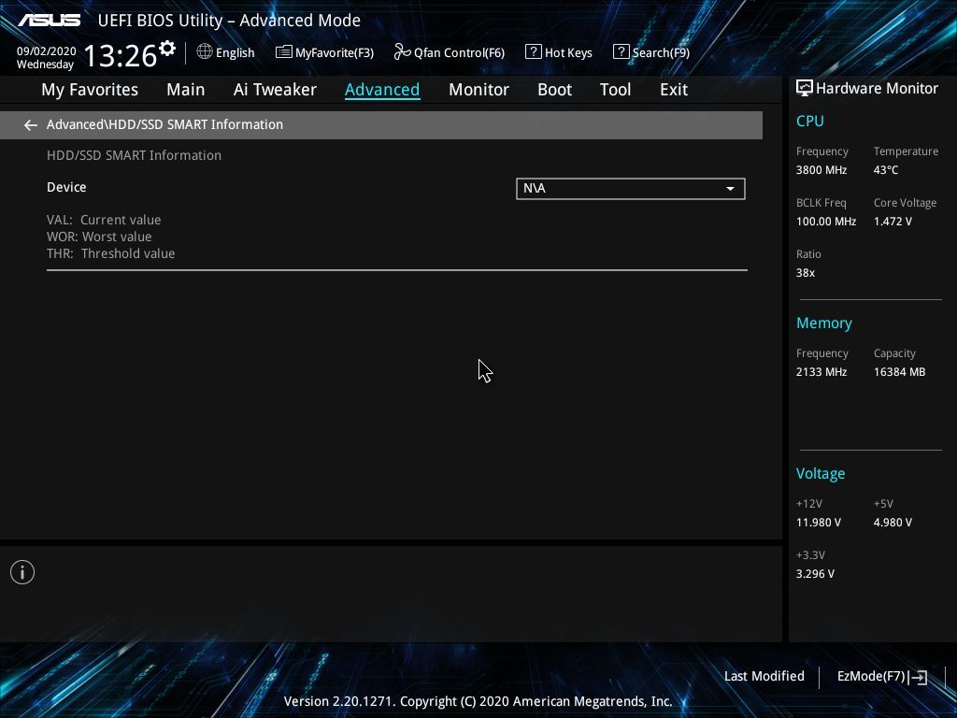Image resolution: width=957 pixels, height=718 pixels.
Task: Switch to the Tool tab
Action: pyautogui.click(x=615, y=90)
